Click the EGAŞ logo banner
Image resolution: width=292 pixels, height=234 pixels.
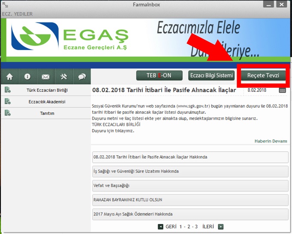tap(70, 37)
